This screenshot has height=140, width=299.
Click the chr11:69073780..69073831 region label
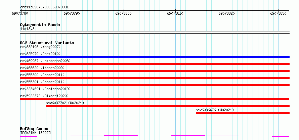point(44,7)
